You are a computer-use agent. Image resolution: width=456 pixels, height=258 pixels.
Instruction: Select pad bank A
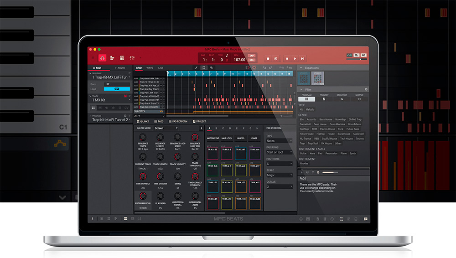tap(209, 128)
